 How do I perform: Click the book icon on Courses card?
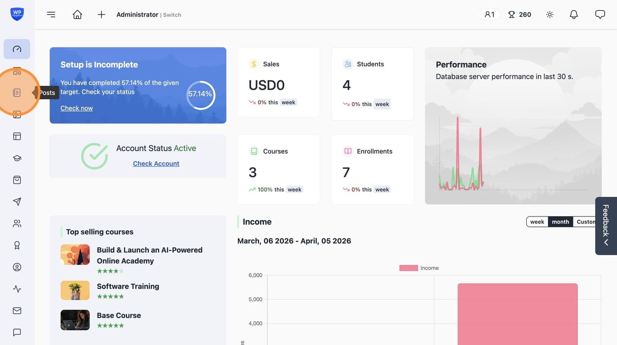[x=254, y=151]
